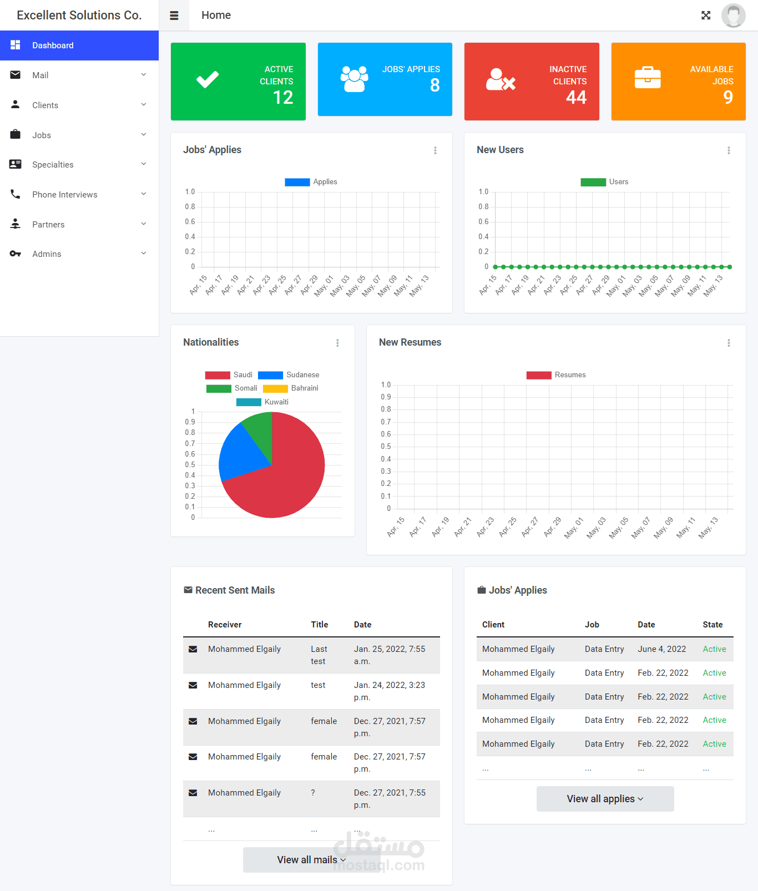Click the Active Clients checkmark icon
The height and width of the screenshot is (891, 758).
tap(208, 80)
